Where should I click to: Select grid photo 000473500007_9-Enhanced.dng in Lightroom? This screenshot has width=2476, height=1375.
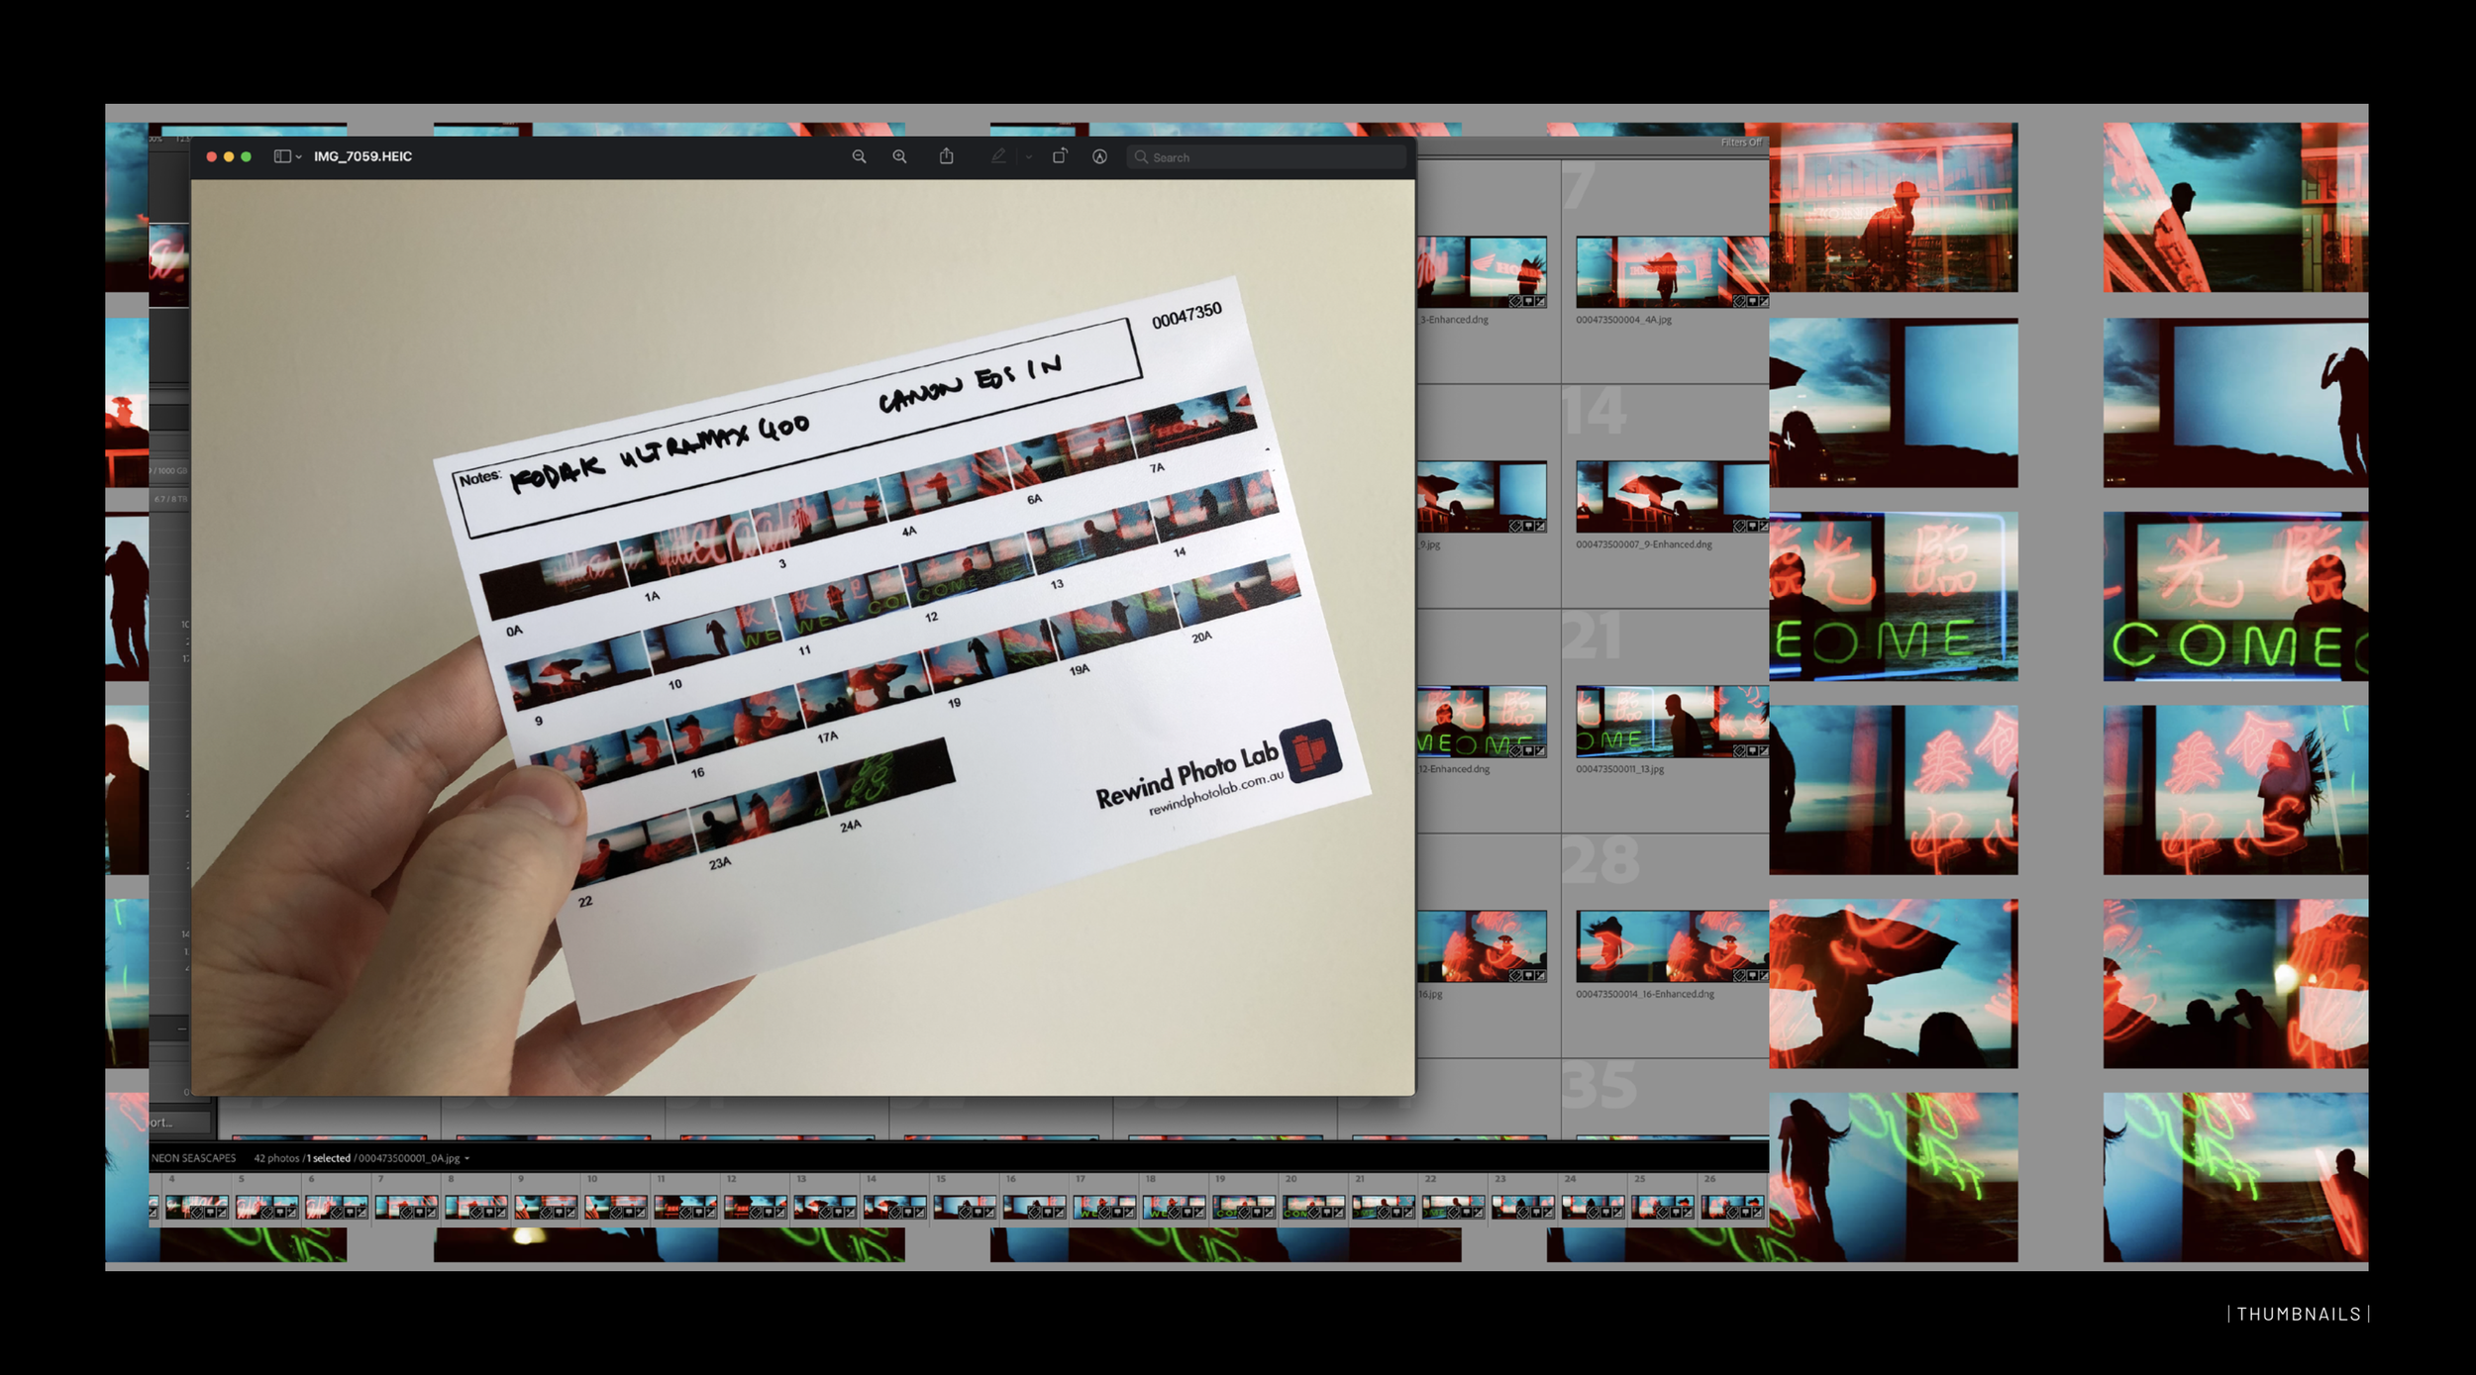[1672, 497]
